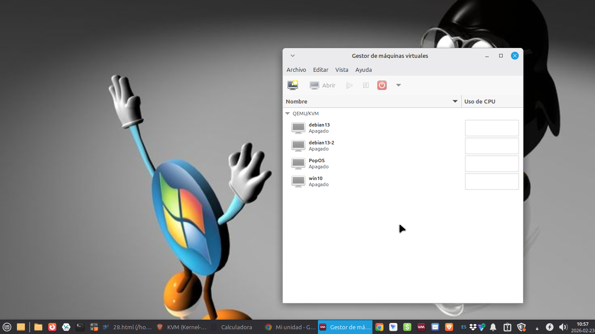This screenshot has width=595, height=334.
Task: Select the PopOS virtual machine
Action: tap(317, 164)
